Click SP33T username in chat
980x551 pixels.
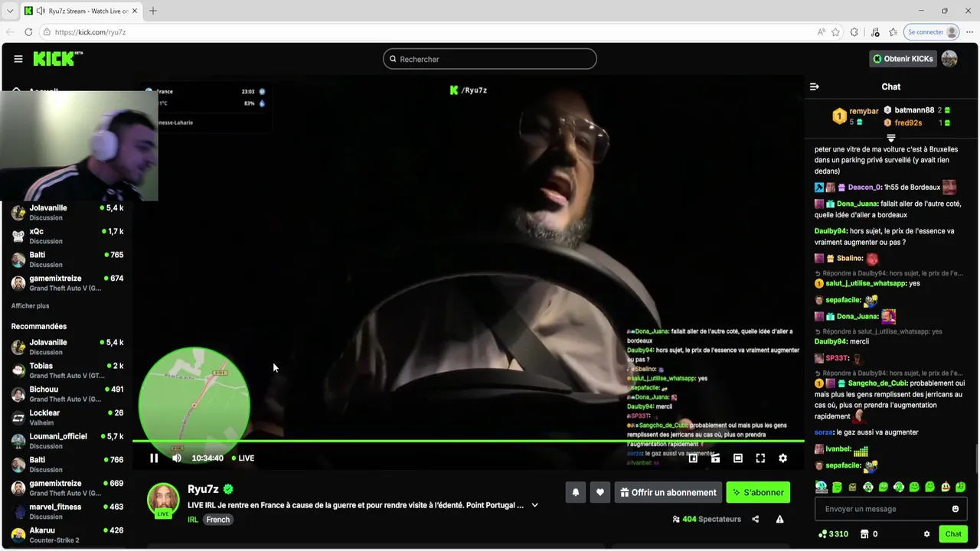[x=838, y=358]
